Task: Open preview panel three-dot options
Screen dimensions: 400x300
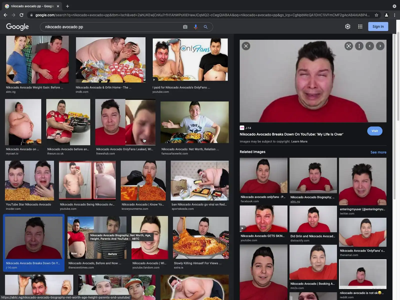Action: [359, 46]
